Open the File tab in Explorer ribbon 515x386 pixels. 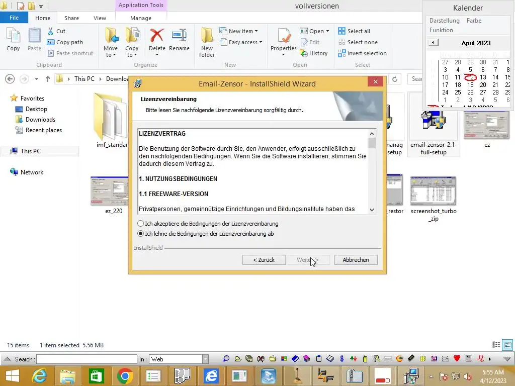(14, 18)
